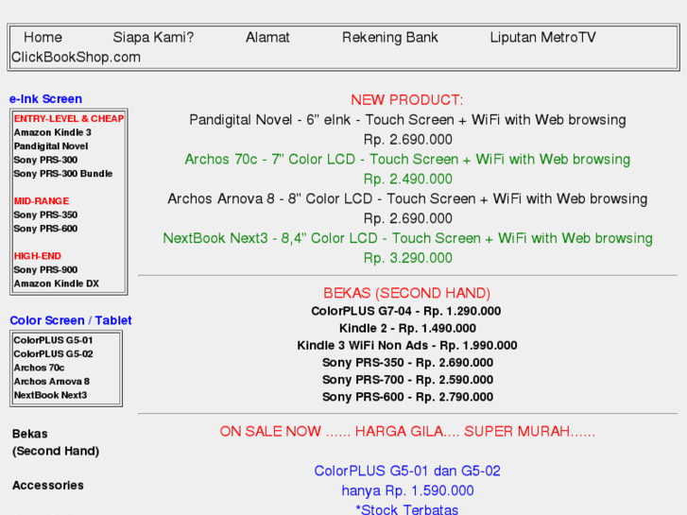The width and height of the screenshot is (687, 515).
Task: Click the BEKAS (SECOND HAND) heading
Action: coord(407,293)
